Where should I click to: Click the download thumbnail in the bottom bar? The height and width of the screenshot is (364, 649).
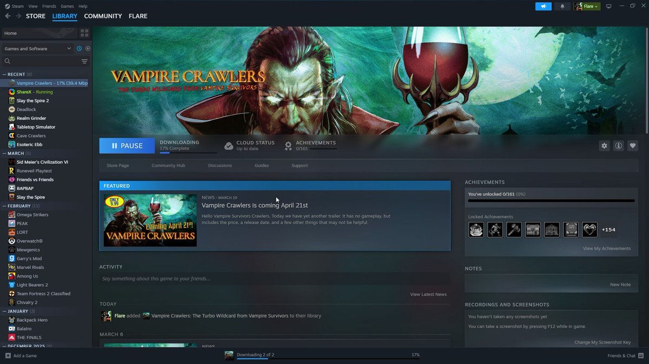point(229,355)
